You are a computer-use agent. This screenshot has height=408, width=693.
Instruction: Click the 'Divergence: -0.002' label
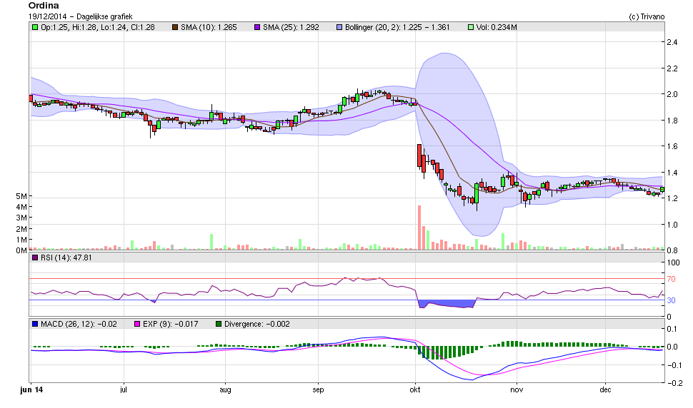click(257, 325)
